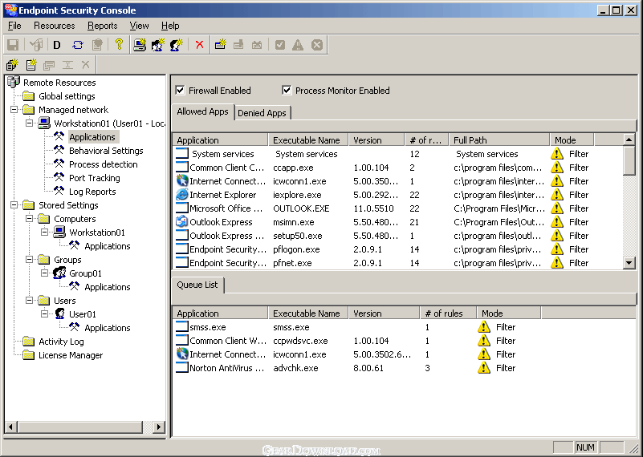The width and height of the screenshot is (643, 457).
Task: Click the Internet Explorer application icon
Action: coord(181,195)
